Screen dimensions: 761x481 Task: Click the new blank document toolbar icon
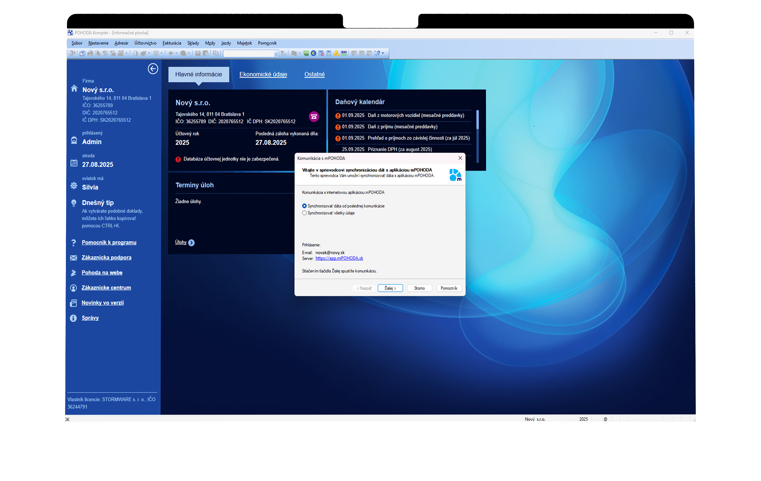tap(135, 53)
